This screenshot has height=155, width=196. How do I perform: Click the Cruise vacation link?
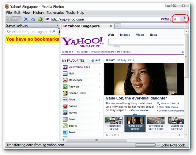[x=140, y=110]
